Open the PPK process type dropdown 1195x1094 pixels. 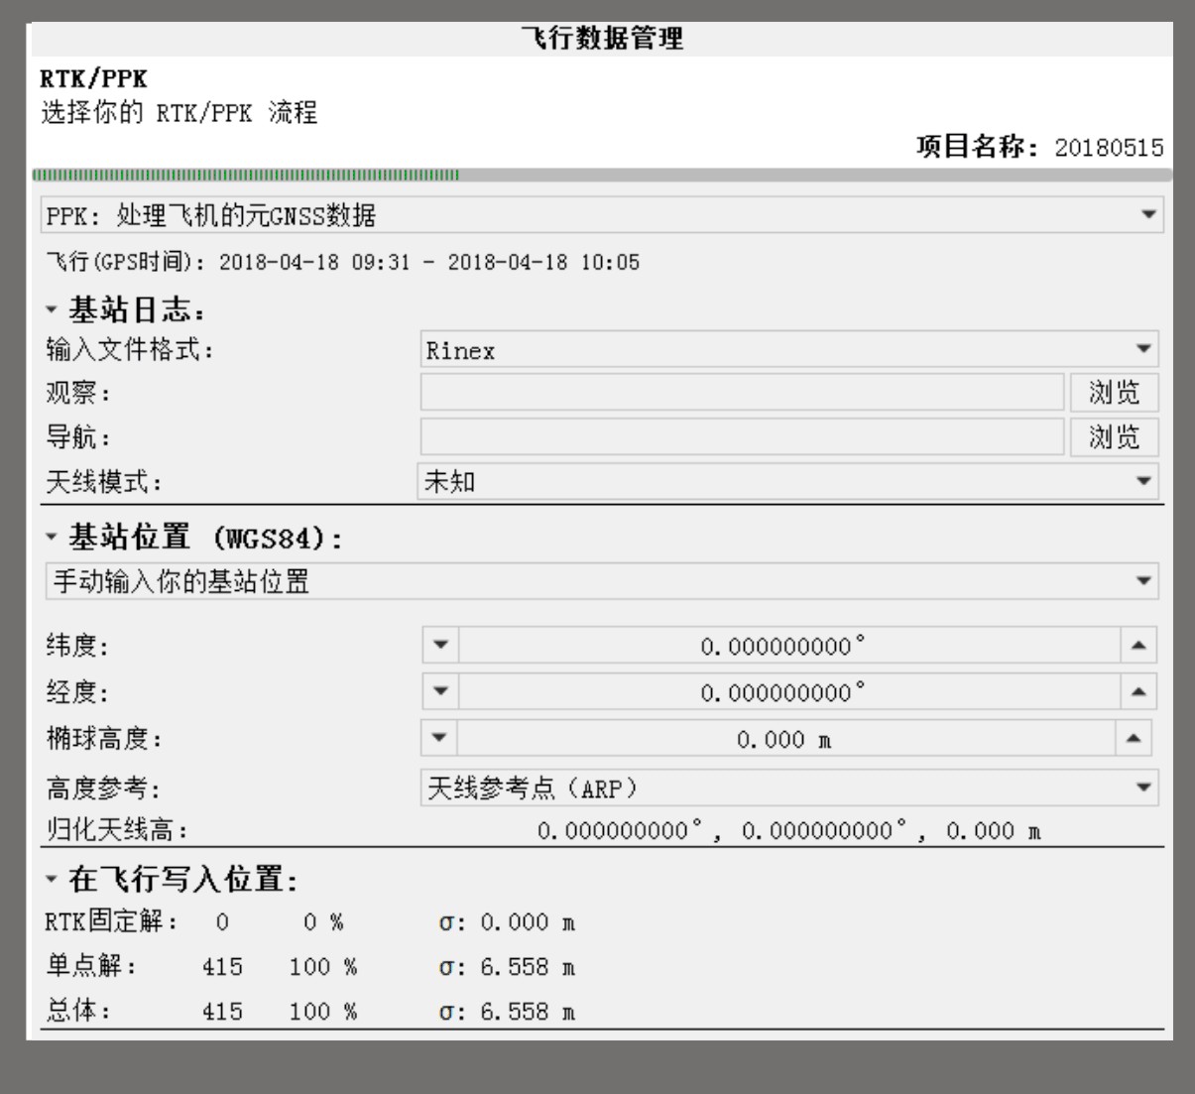(601, 215)
